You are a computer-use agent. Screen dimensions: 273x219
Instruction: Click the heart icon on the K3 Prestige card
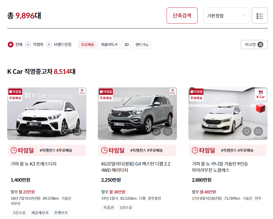[x=66, y=131]
